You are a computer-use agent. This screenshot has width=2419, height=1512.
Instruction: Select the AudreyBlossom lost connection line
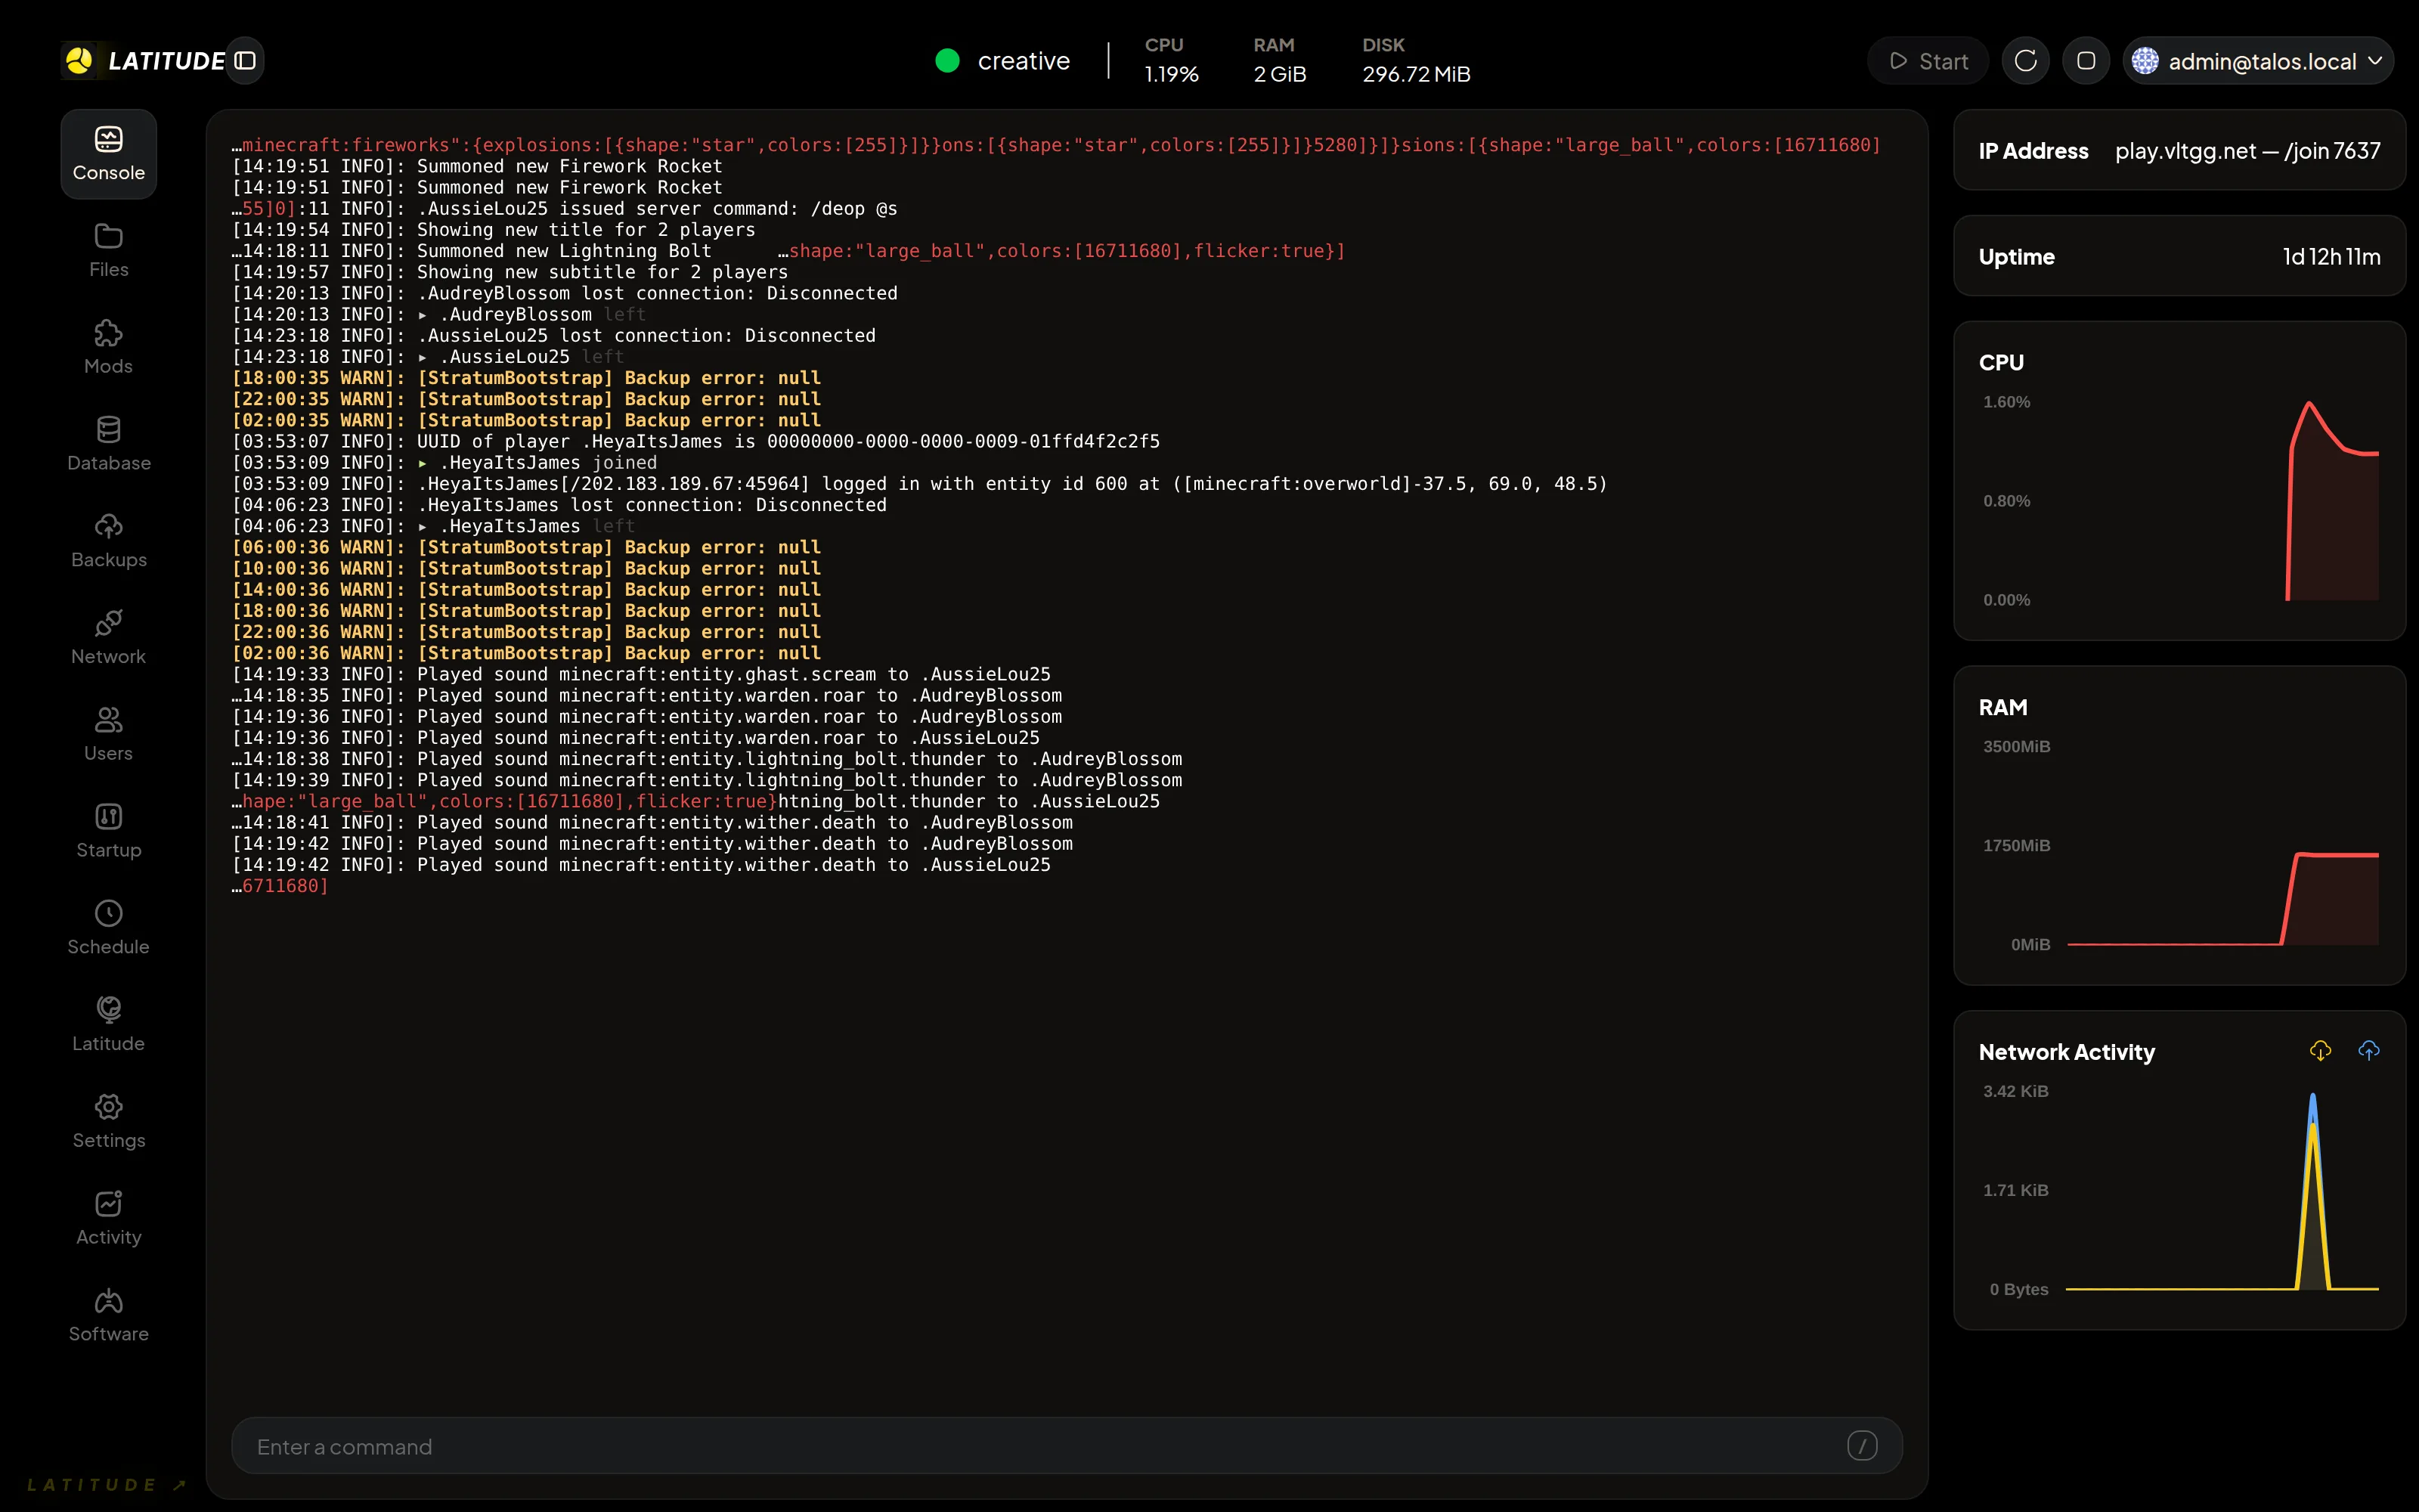565,293
